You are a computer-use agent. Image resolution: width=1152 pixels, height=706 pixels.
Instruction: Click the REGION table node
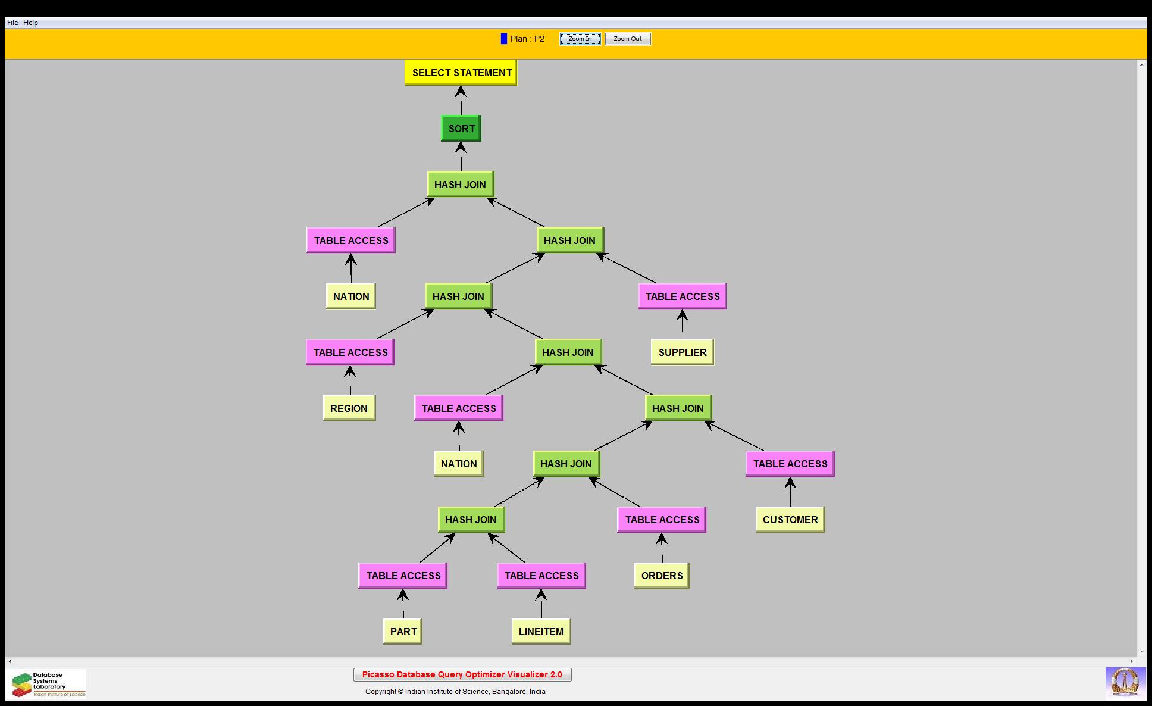click(x=349, y=408)
